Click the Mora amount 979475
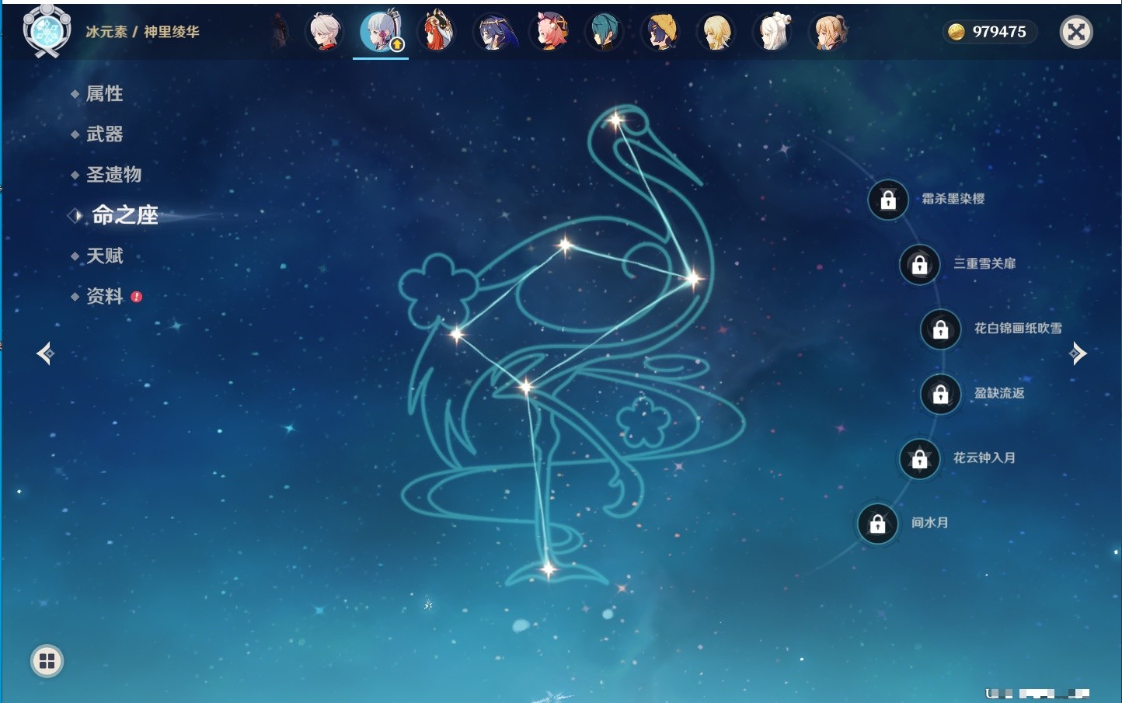The height and width of the screenshot is (703, 1122). [999, 32]
